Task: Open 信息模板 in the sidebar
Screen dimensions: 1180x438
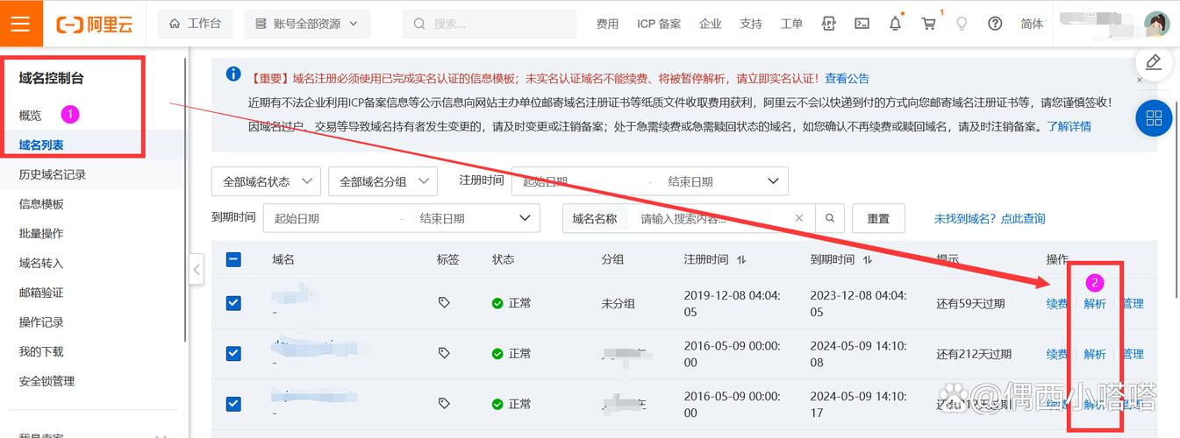Action: [41, 204]
